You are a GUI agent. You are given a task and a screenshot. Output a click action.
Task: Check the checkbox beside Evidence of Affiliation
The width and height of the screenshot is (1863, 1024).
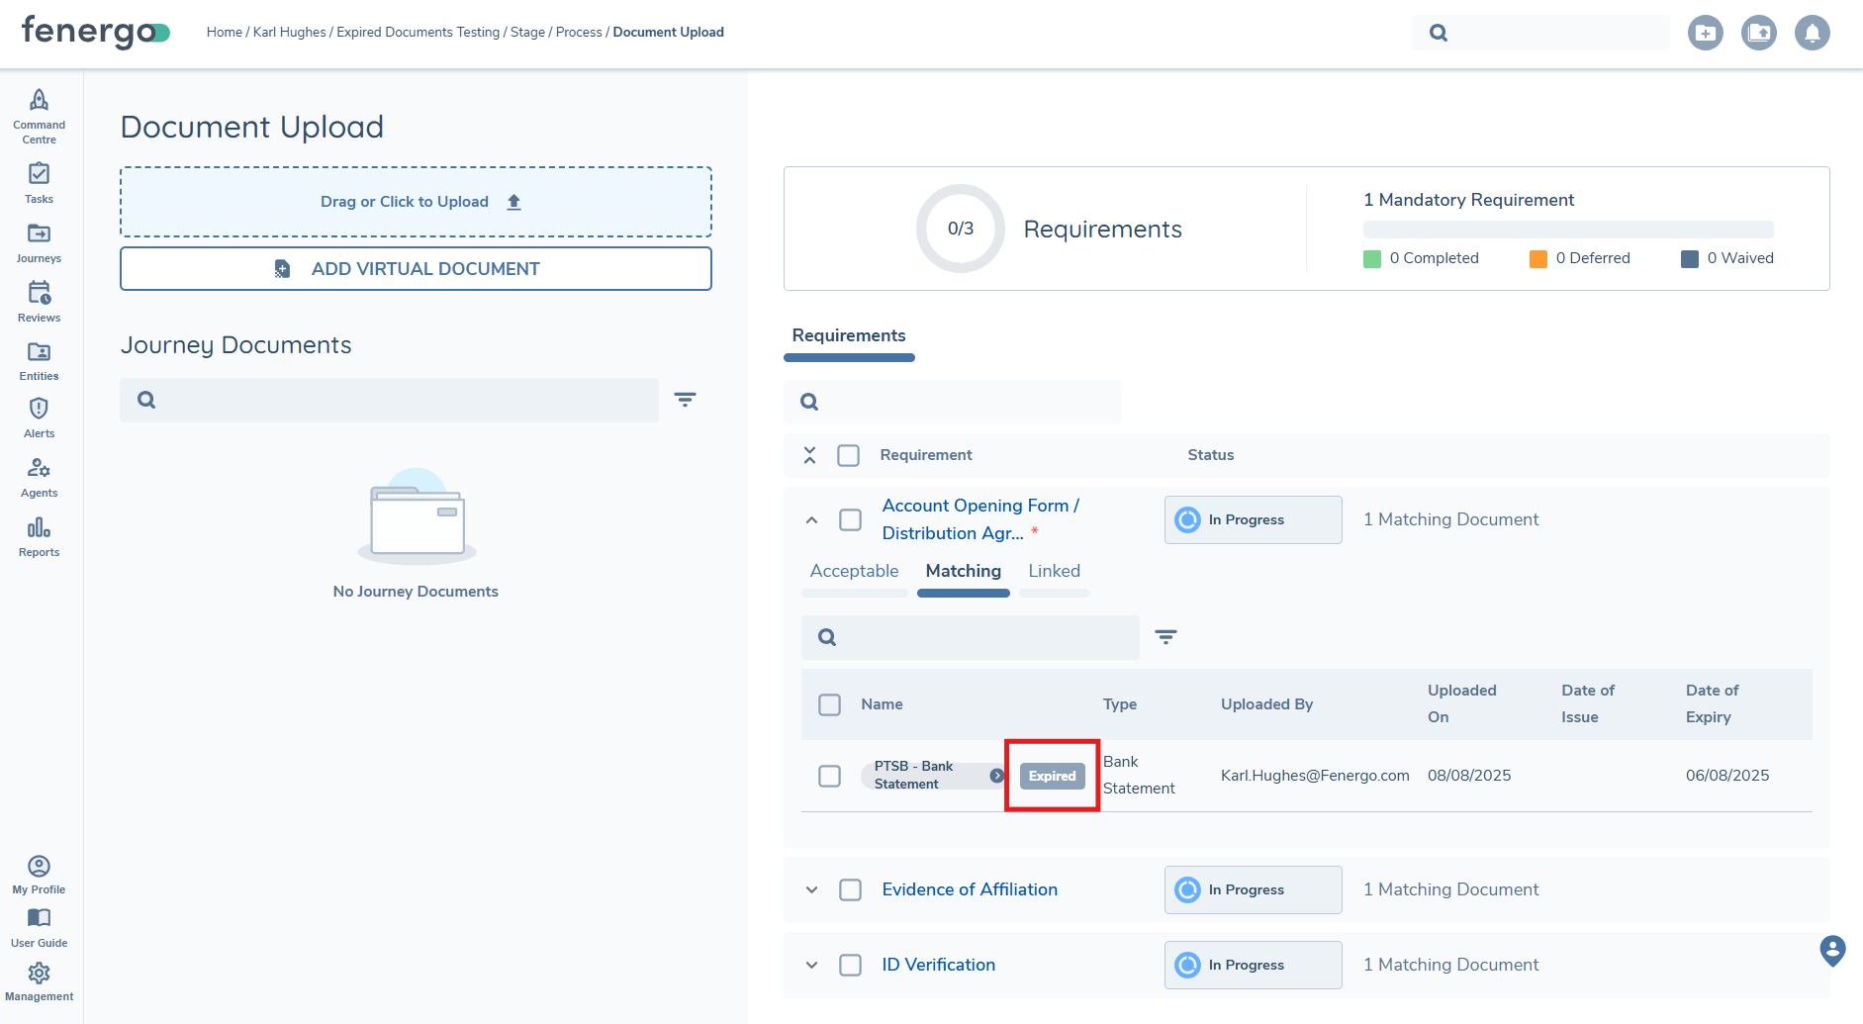click(849, 889)
